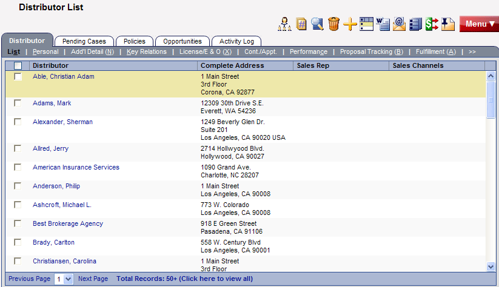The image size is (499, 287).
Task: Sort by Complete Address column header
Action: (x=232, y=65)
